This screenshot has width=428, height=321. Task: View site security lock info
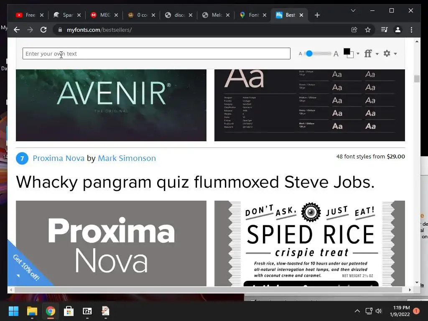[x=60, y=30]
